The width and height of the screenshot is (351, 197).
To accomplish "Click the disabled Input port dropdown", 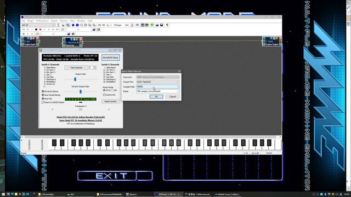I will tap(158, 77).
